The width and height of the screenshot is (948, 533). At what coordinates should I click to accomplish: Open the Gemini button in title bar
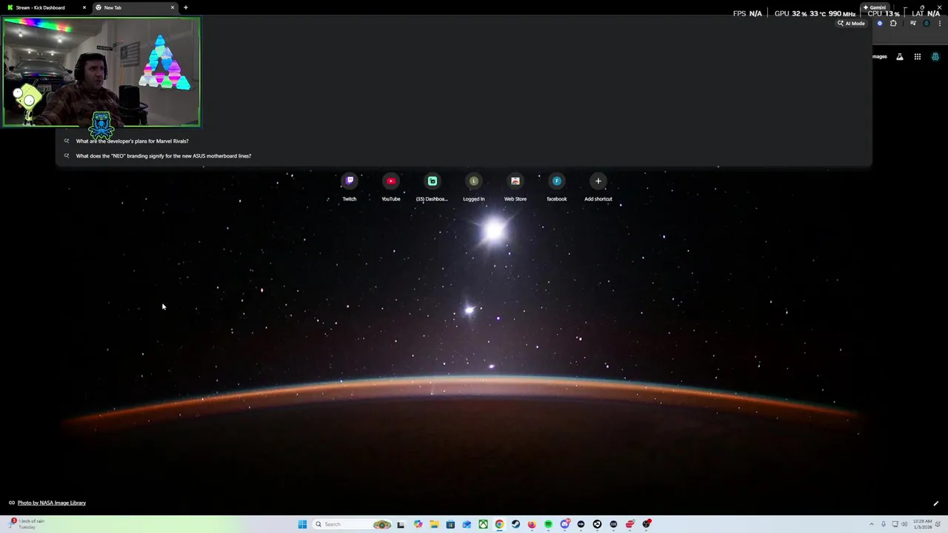coord(875,7)
